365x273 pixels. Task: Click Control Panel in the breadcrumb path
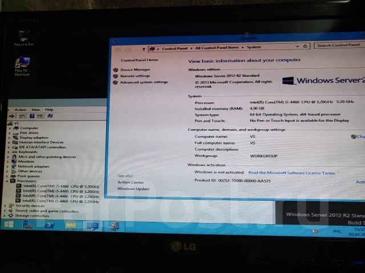coord(175,48)
